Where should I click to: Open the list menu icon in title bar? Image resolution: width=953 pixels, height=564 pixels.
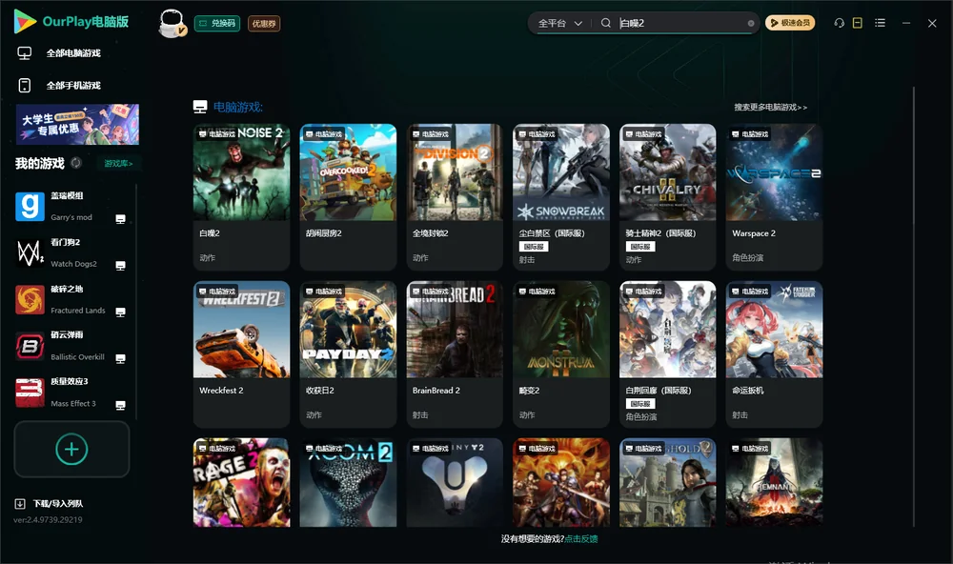click(880, 23)
